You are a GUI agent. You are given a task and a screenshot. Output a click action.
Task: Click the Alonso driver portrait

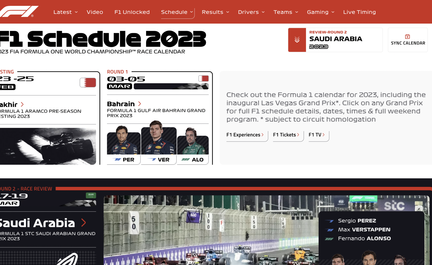pos(193,141)
